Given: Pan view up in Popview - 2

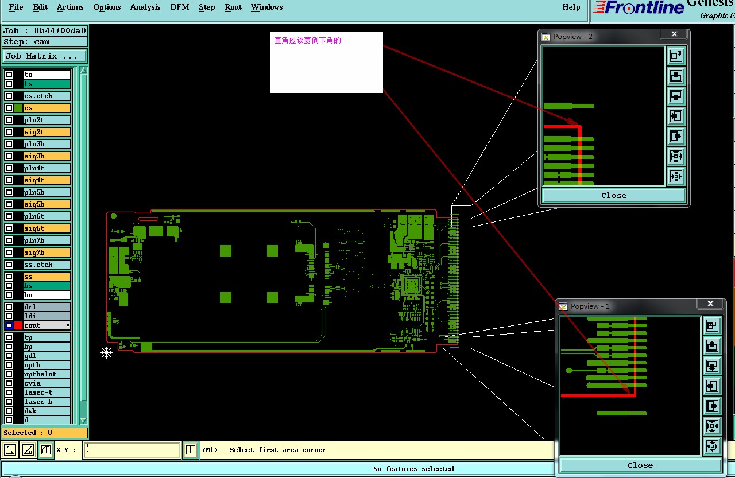Looking at the screenshot, I should coord(676,76).
